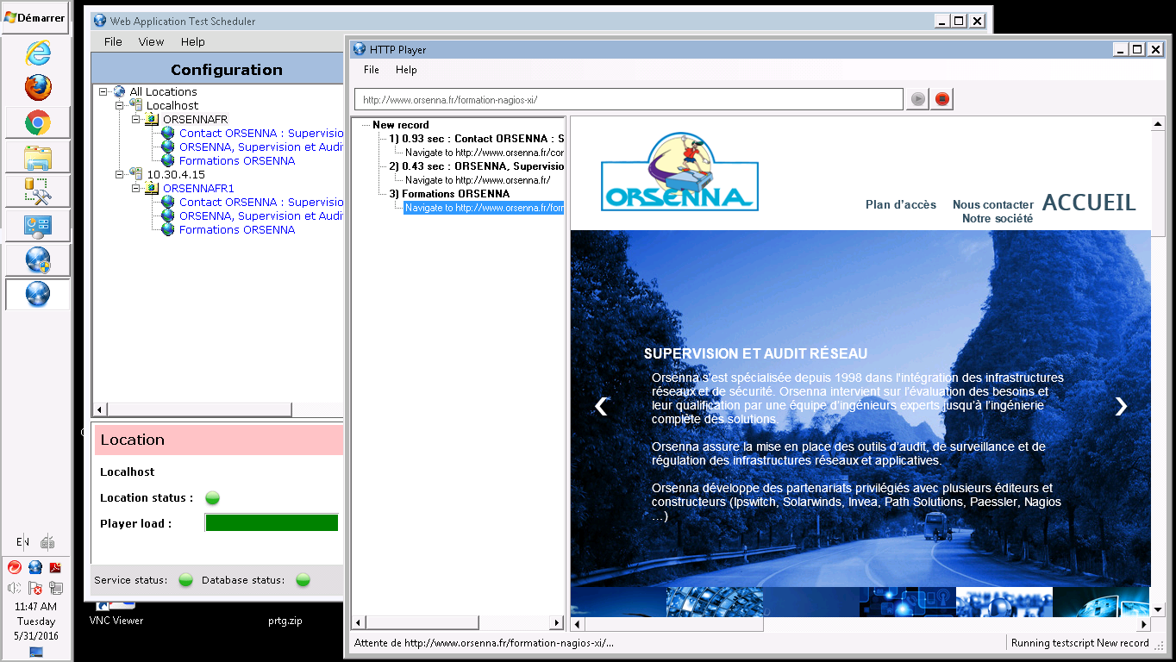Collapse the ORSENNAFR1 tree node
1176x662 pixels.
136,188
